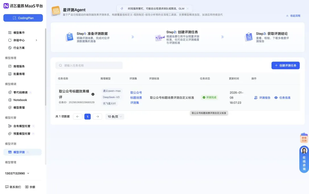Open 推理服务 from the sidebar

[x=19, y=66]
